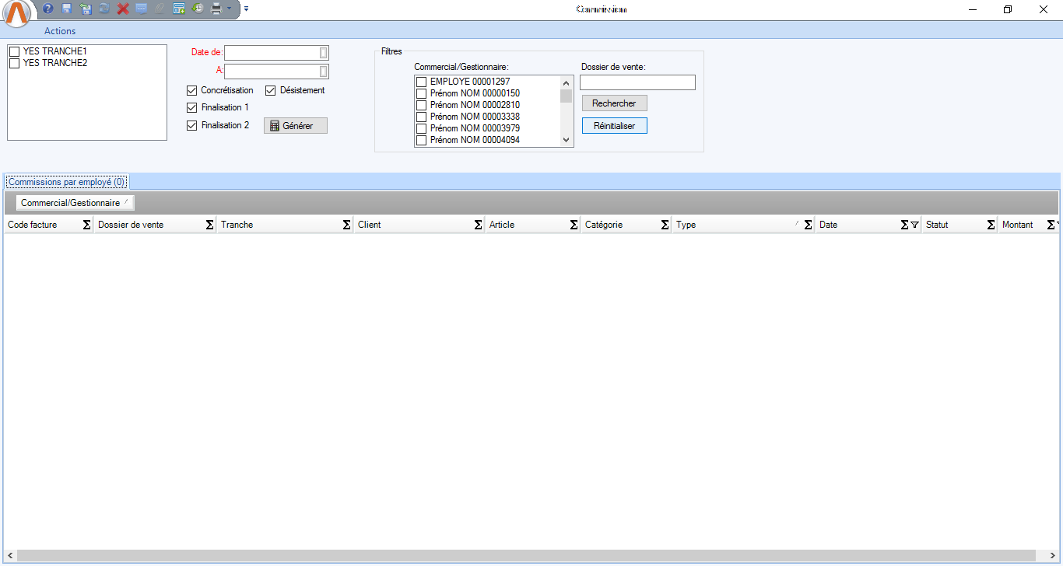The width and height of the screenshot is (1063, 566).
Task: Click the Refresh arrows toolbar icon
Action: click(x=104, y=9)
